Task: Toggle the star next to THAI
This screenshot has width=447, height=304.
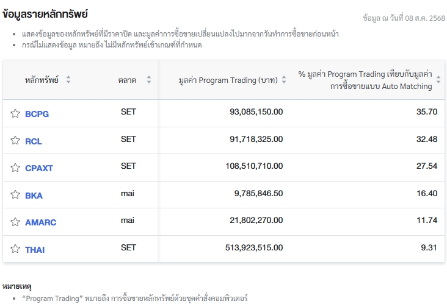Action: tap(15, 249)
